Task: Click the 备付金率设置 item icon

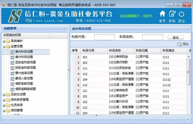Action: (12, 73)
